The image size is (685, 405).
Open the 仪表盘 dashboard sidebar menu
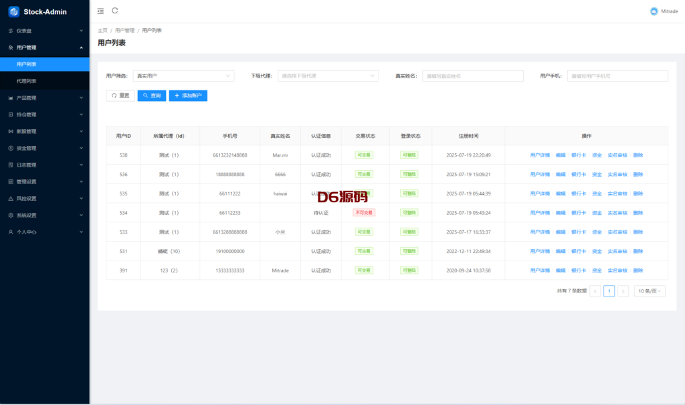click(44, 31)
